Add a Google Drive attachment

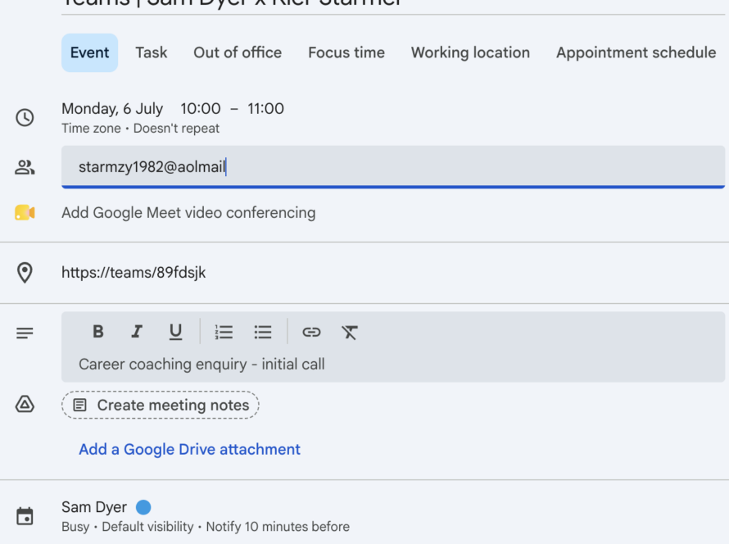tap(190, 449)
